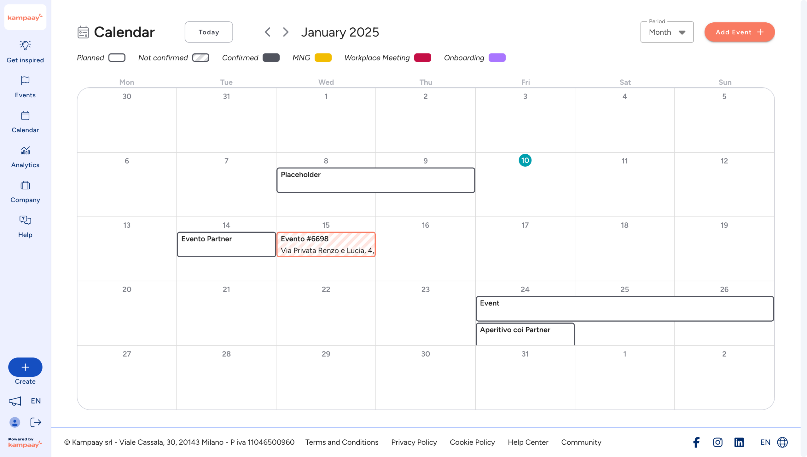Open Get inspired lightbulb icon
The width and height of the screenshot is (807, 457).
tap(25, 45)
